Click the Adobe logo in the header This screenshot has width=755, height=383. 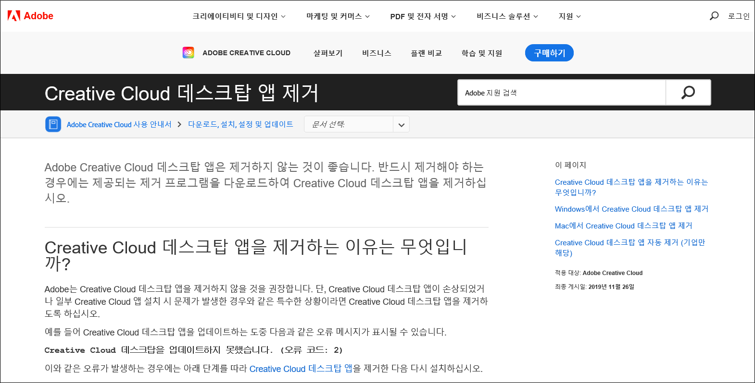click(30, 16)
